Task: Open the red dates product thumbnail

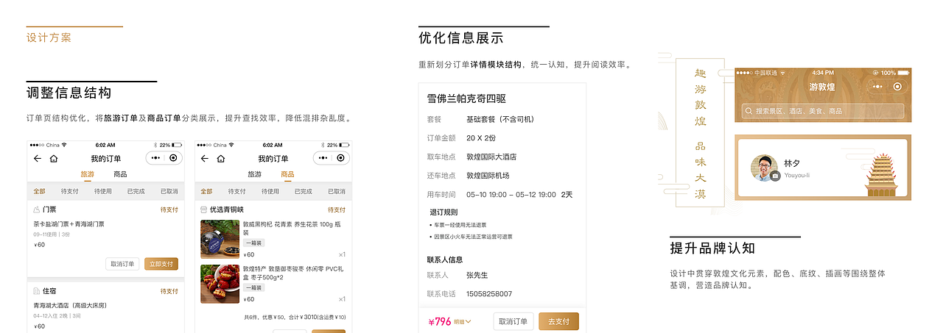Action: tap(220, 284)
